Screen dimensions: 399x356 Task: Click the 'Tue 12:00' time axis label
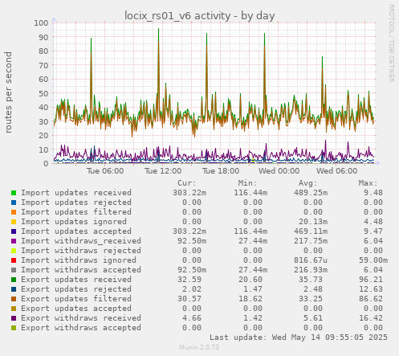(x=163, y=171)
